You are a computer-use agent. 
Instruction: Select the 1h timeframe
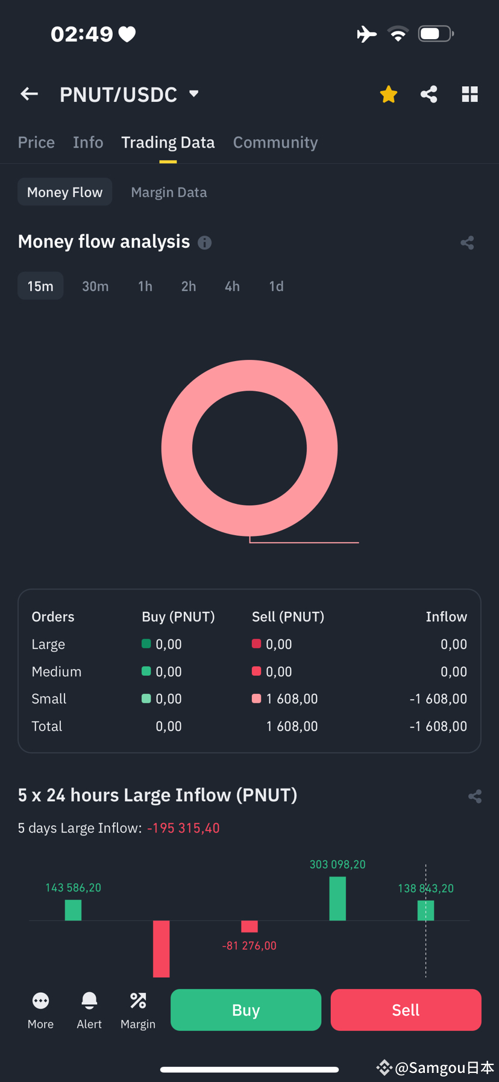[x=145, y=286]
